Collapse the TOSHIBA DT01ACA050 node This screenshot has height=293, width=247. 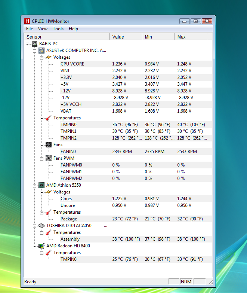point(34,226)
